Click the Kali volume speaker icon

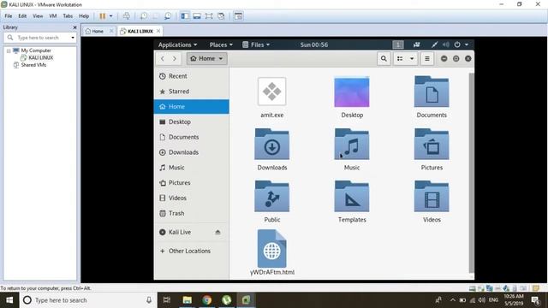[446, 44]
